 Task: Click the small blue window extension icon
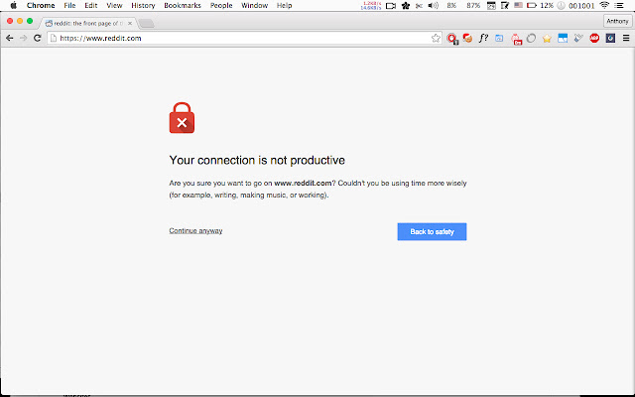[499, 38]
